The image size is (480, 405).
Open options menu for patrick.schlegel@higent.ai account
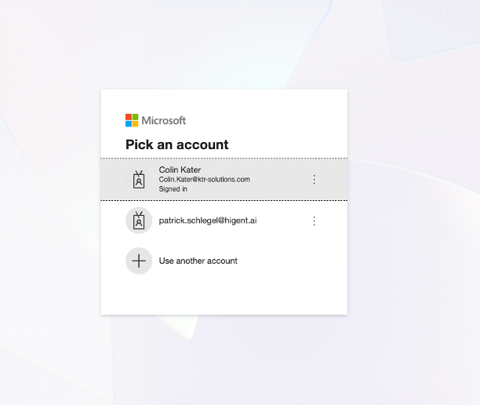[314, 221]
